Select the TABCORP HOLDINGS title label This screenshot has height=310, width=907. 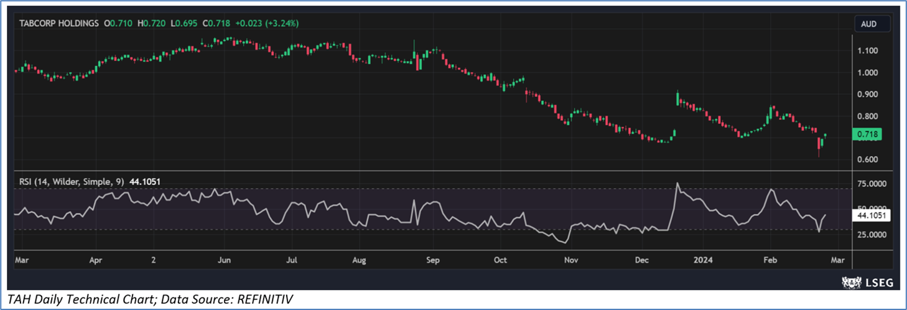tap(59, 23)
